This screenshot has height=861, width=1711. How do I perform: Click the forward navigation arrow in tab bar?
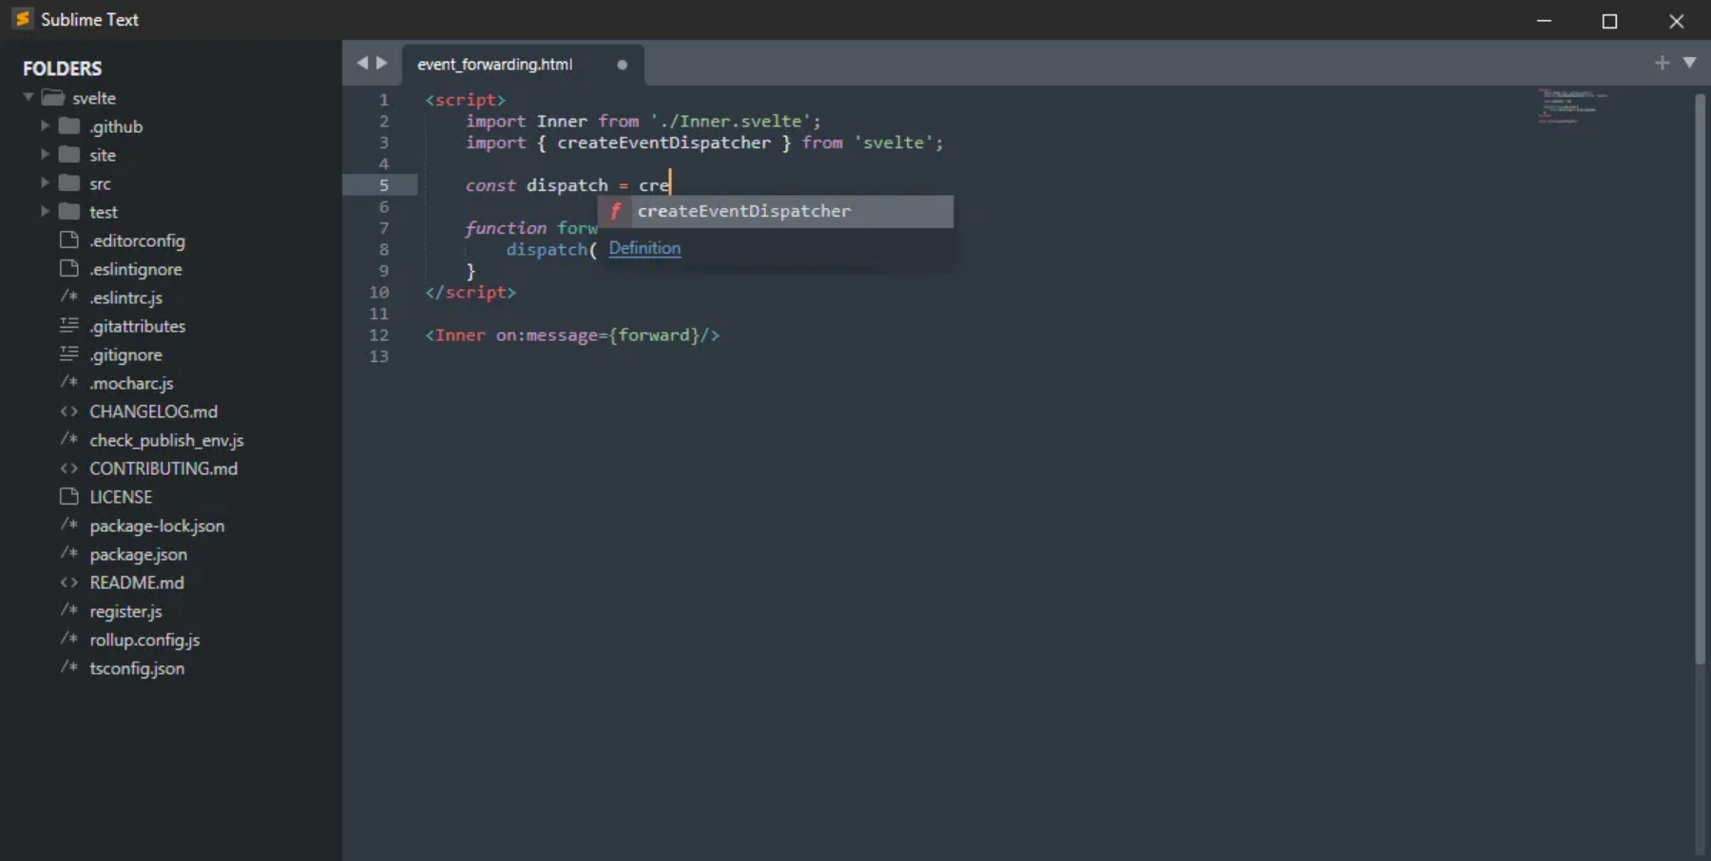tap(382, 63)
